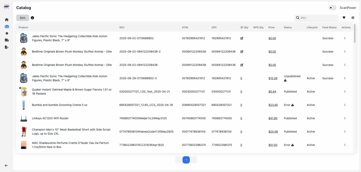Select SKU text 745883774005Meijer13.24May3125
This screenshot has width=361, height=172.
(x=143, y=118)
